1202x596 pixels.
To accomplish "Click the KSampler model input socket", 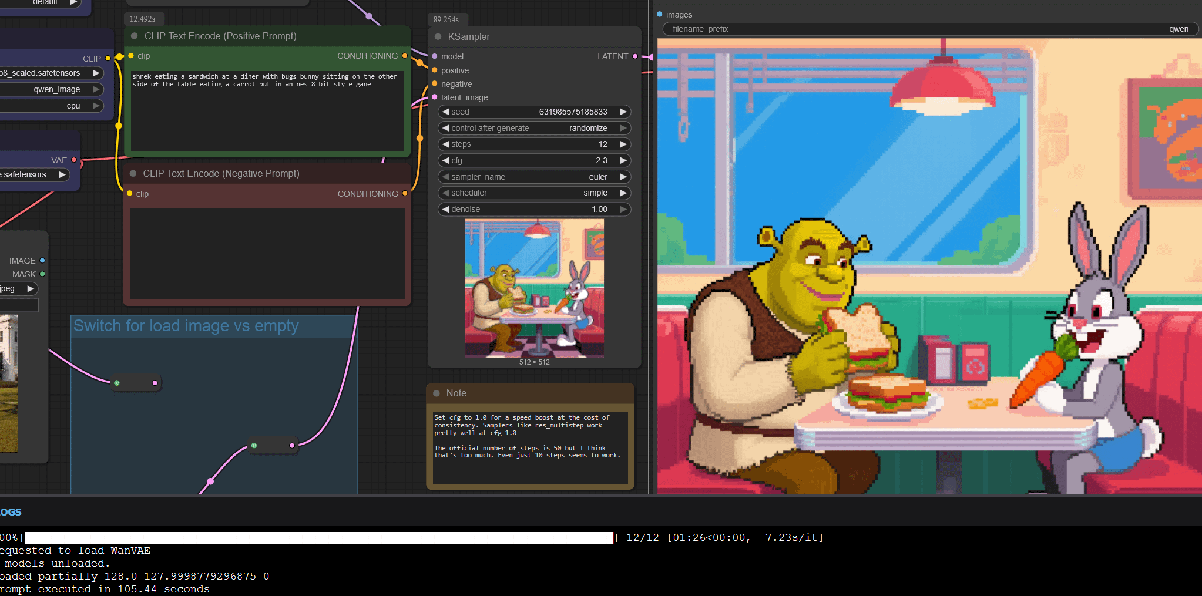I will pos(435,56).
